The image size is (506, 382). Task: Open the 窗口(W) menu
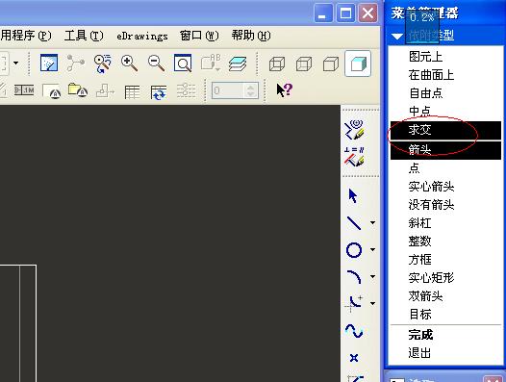(199, 36)
